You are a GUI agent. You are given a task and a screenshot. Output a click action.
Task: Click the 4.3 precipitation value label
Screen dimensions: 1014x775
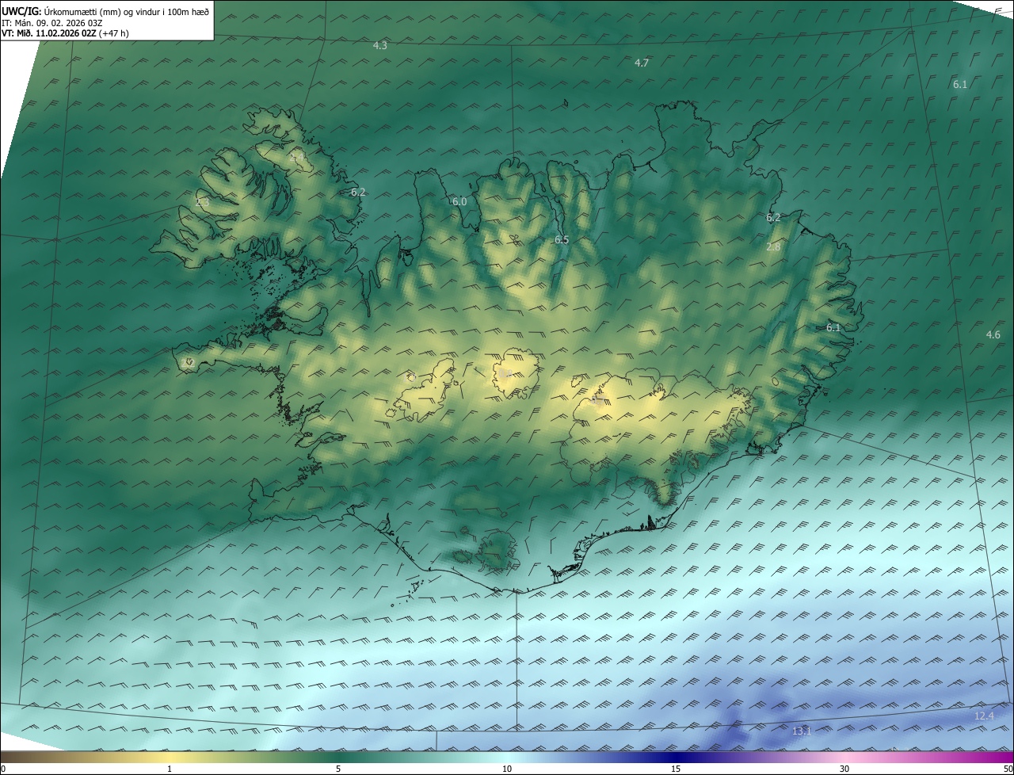[x=380, y=46]
